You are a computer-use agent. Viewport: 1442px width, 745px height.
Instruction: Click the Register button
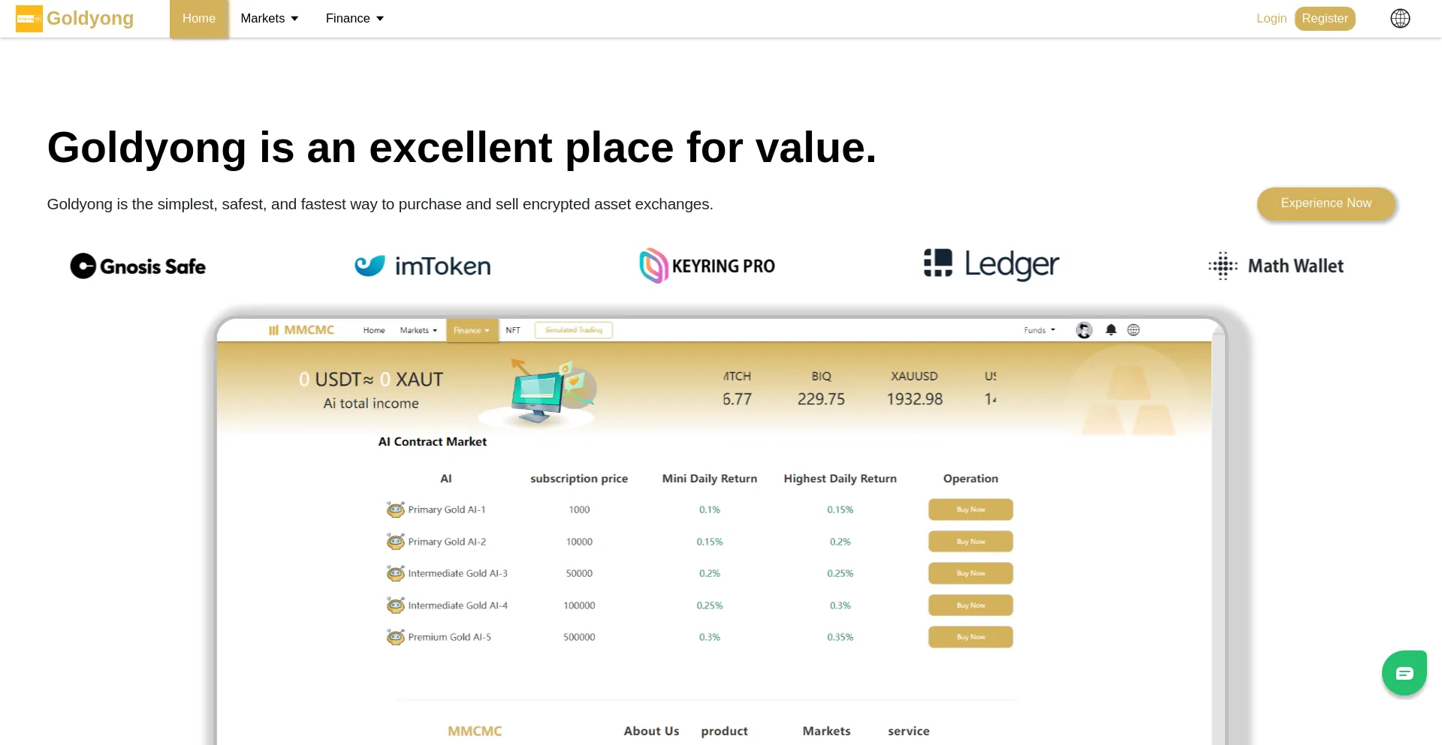point(1325,19)
